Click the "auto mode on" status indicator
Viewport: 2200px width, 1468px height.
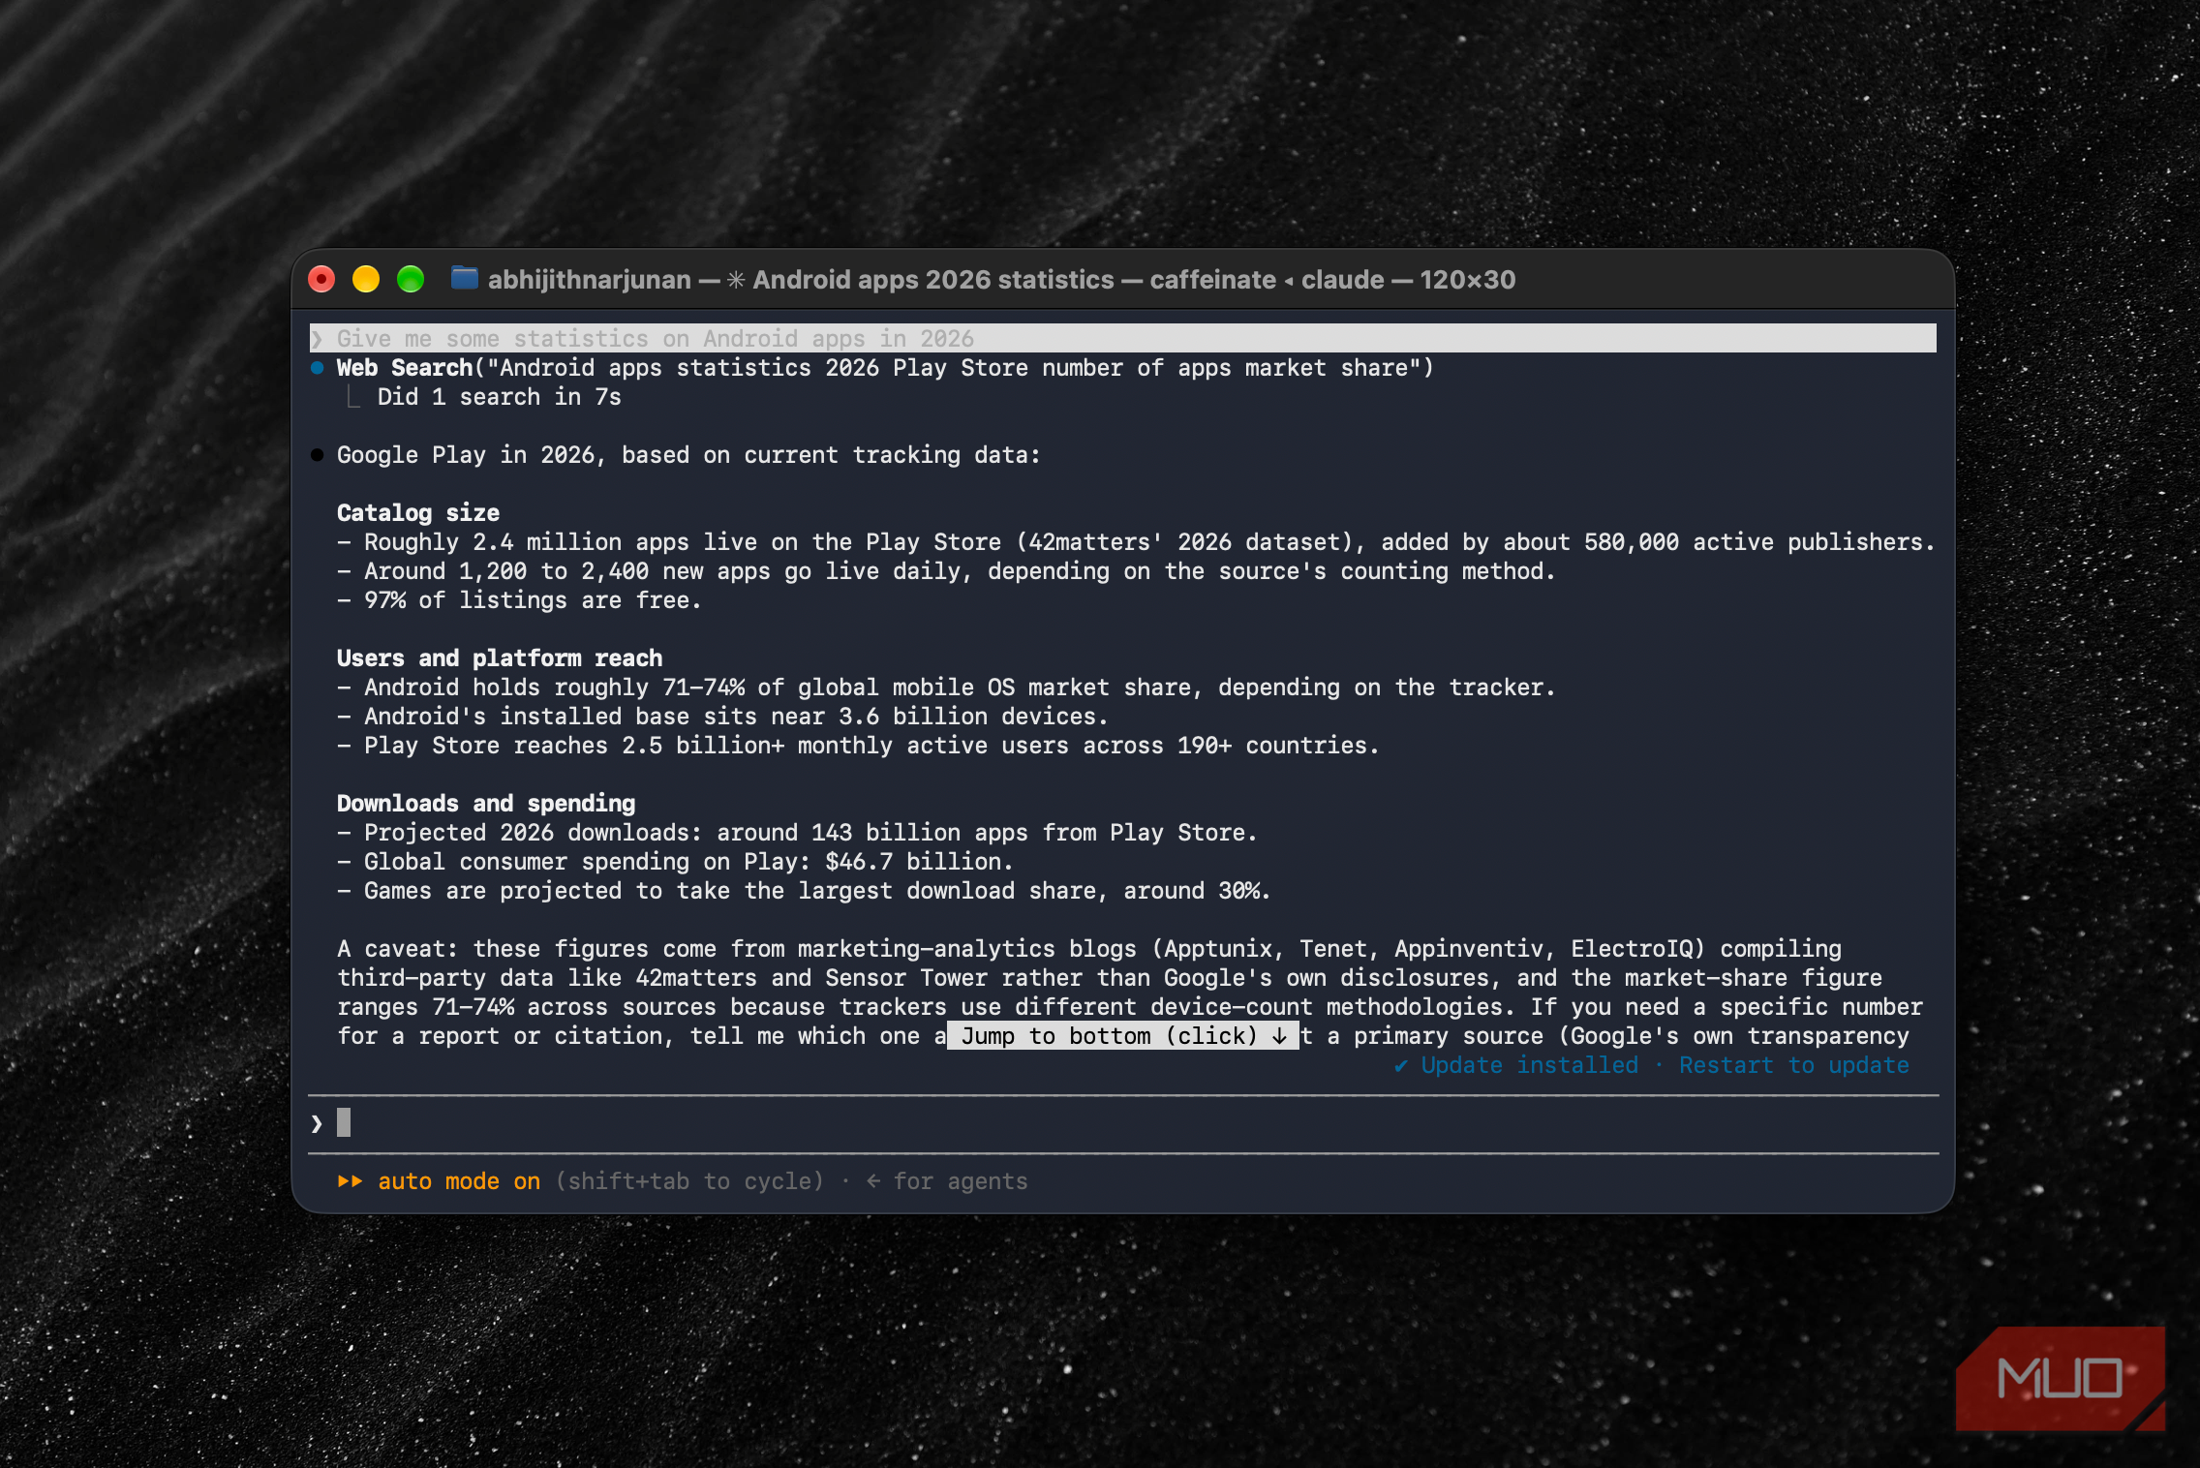point(459,1181)
